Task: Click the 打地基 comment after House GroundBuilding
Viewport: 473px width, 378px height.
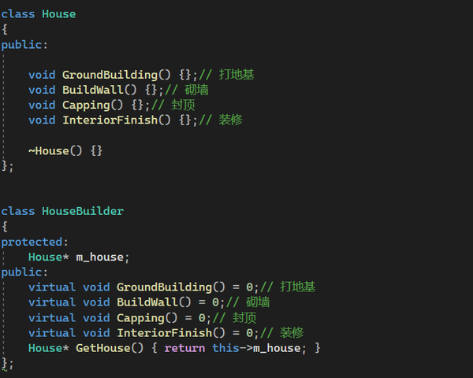Action: (x=236, y=75)
